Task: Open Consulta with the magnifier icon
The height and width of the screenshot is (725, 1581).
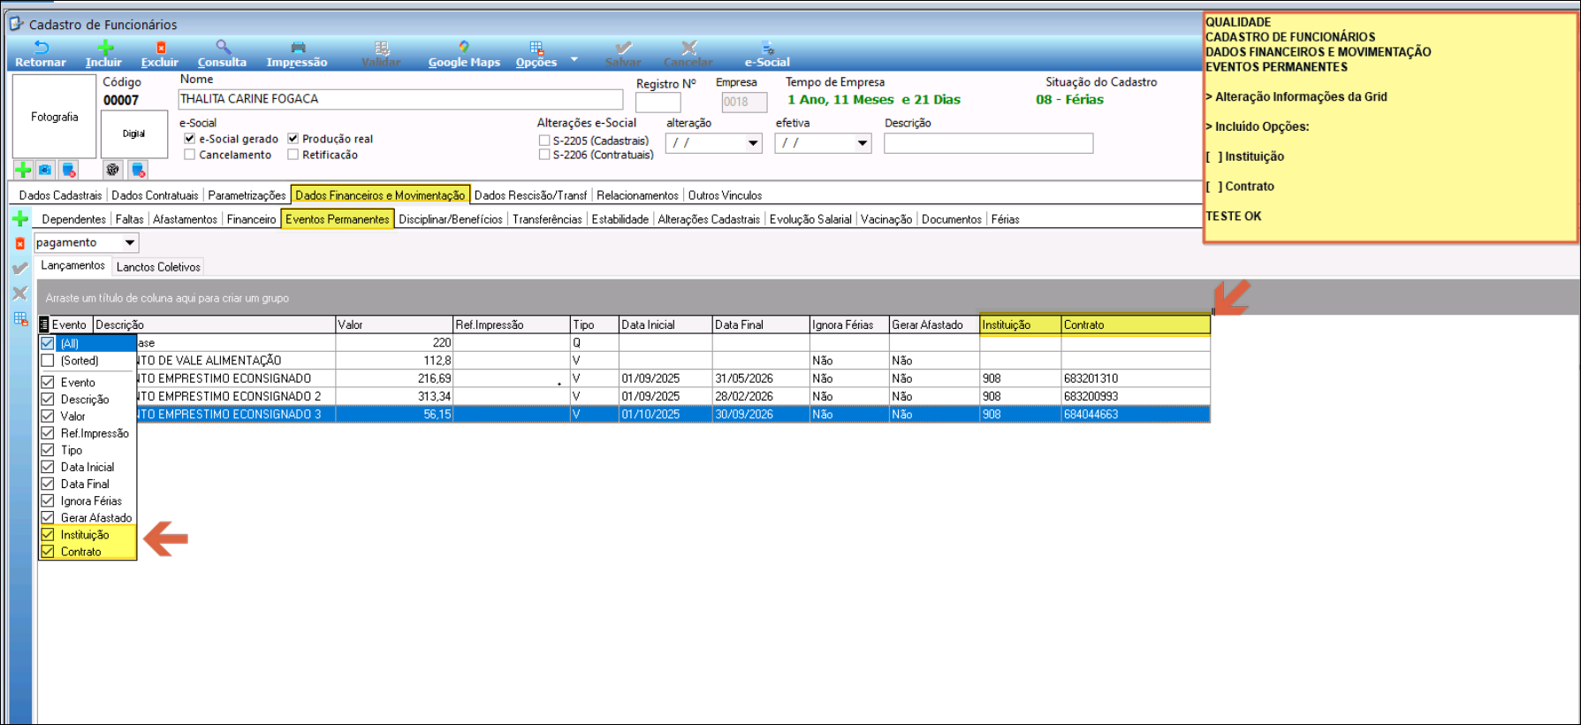Action: tap(223, 49)
